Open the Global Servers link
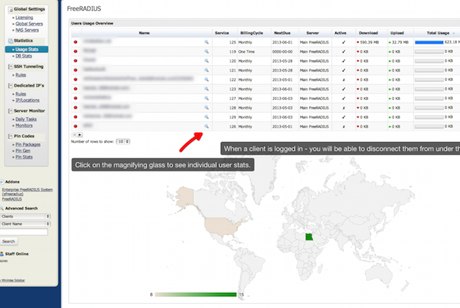This screenshot has height=308, width=460. (29, 24)
